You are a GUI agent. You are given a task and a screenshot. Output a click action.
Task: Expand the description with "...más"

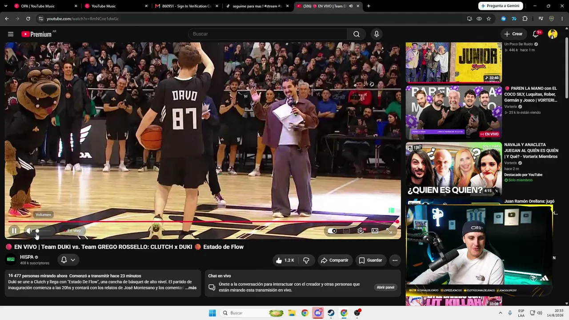click(190, 288)
